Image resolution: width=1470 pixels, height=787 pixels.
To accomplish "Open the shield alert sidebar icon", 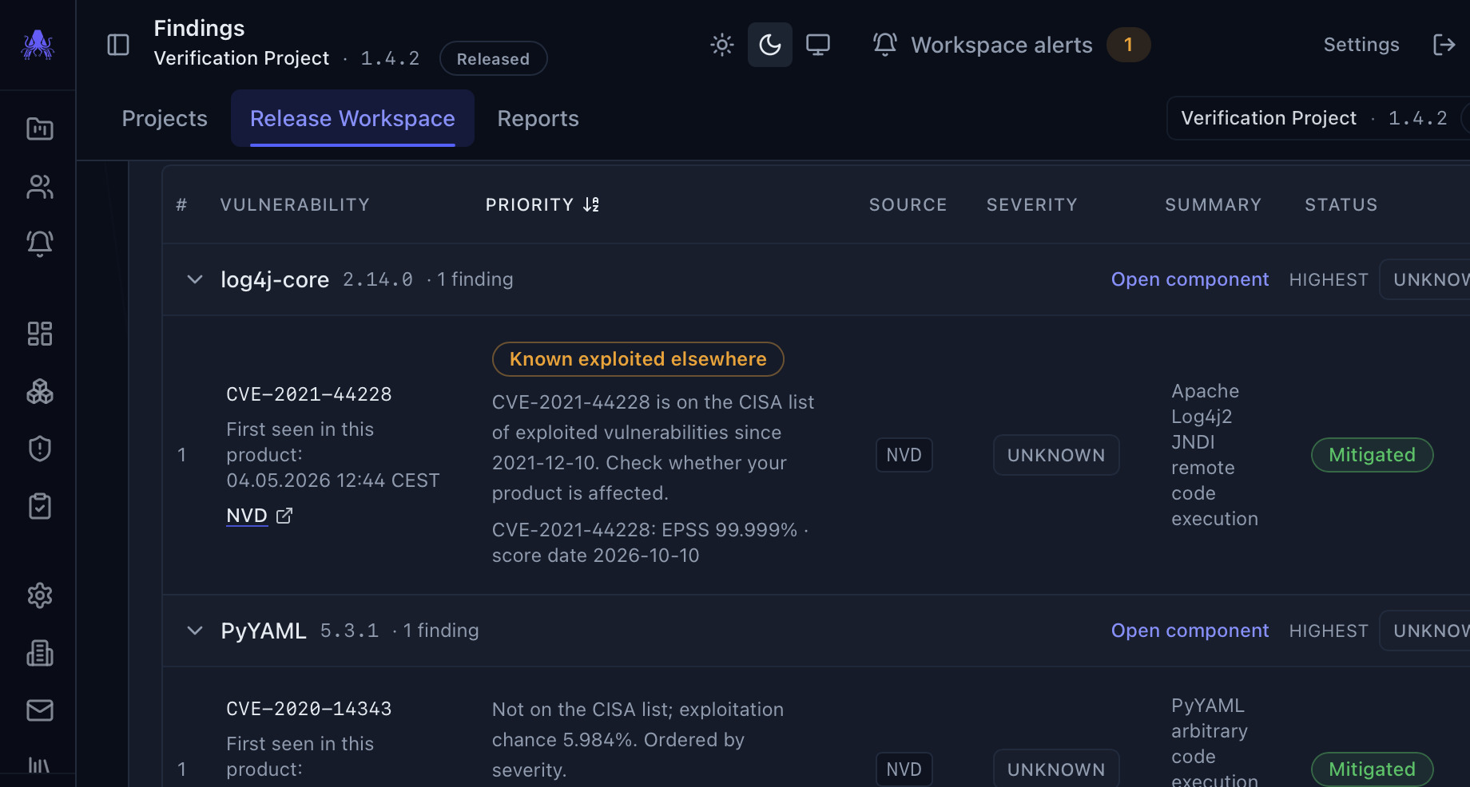I will point(40,449).
